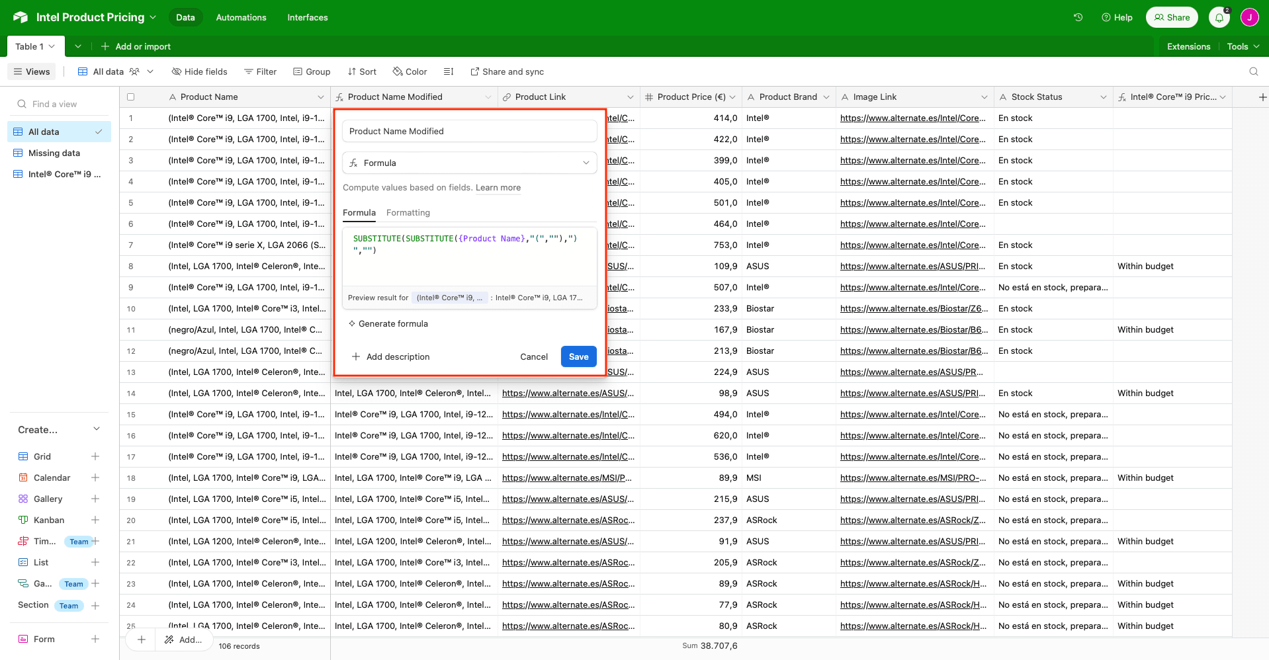Screen dimensions: 1269x660
Task: Add Gallery view plus icon
Action: click(x=95, y=499)
